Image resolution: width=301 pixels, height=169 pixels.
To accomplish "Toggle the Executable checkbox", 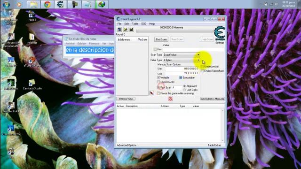I will click(x=181, y=77).
